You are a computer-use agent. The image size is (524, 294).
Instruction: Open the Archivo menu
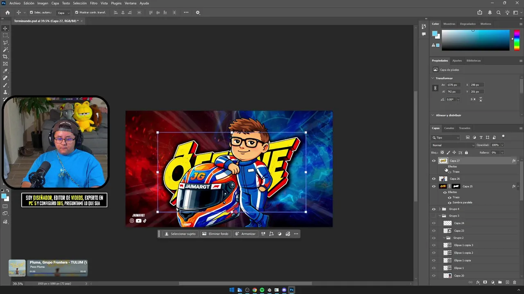point(15,3)
